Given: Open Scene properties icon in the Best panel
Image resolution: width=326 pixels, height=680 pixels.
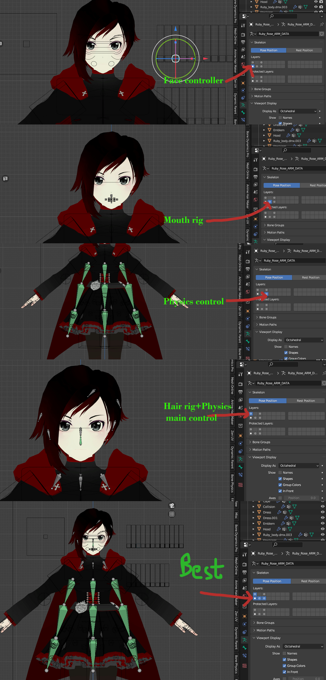Looking at the screenshot, I should pyautogui.click(x=244, y=588).
